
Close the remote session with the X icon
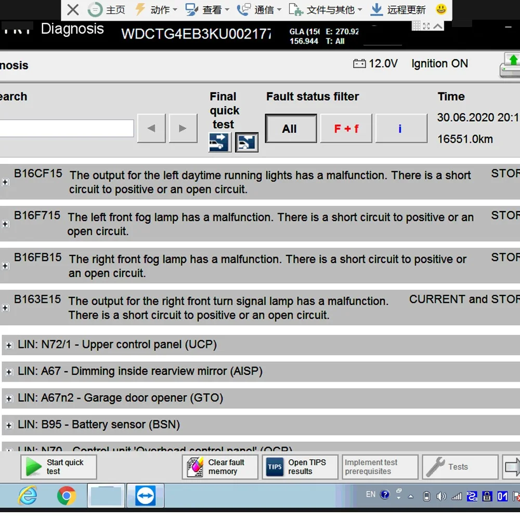coord(73,9)
